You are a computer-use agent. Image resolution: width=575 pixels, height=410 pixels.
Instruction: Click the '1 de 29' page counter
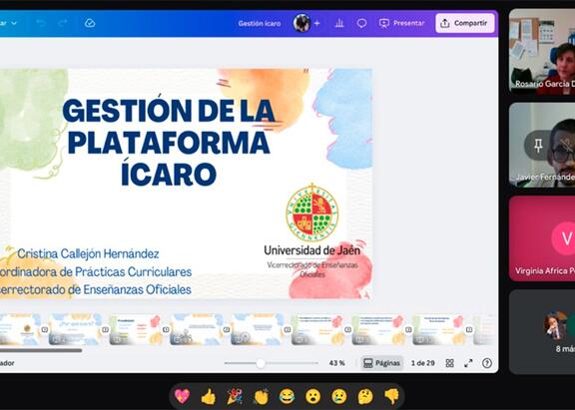[x=423, y=363]
